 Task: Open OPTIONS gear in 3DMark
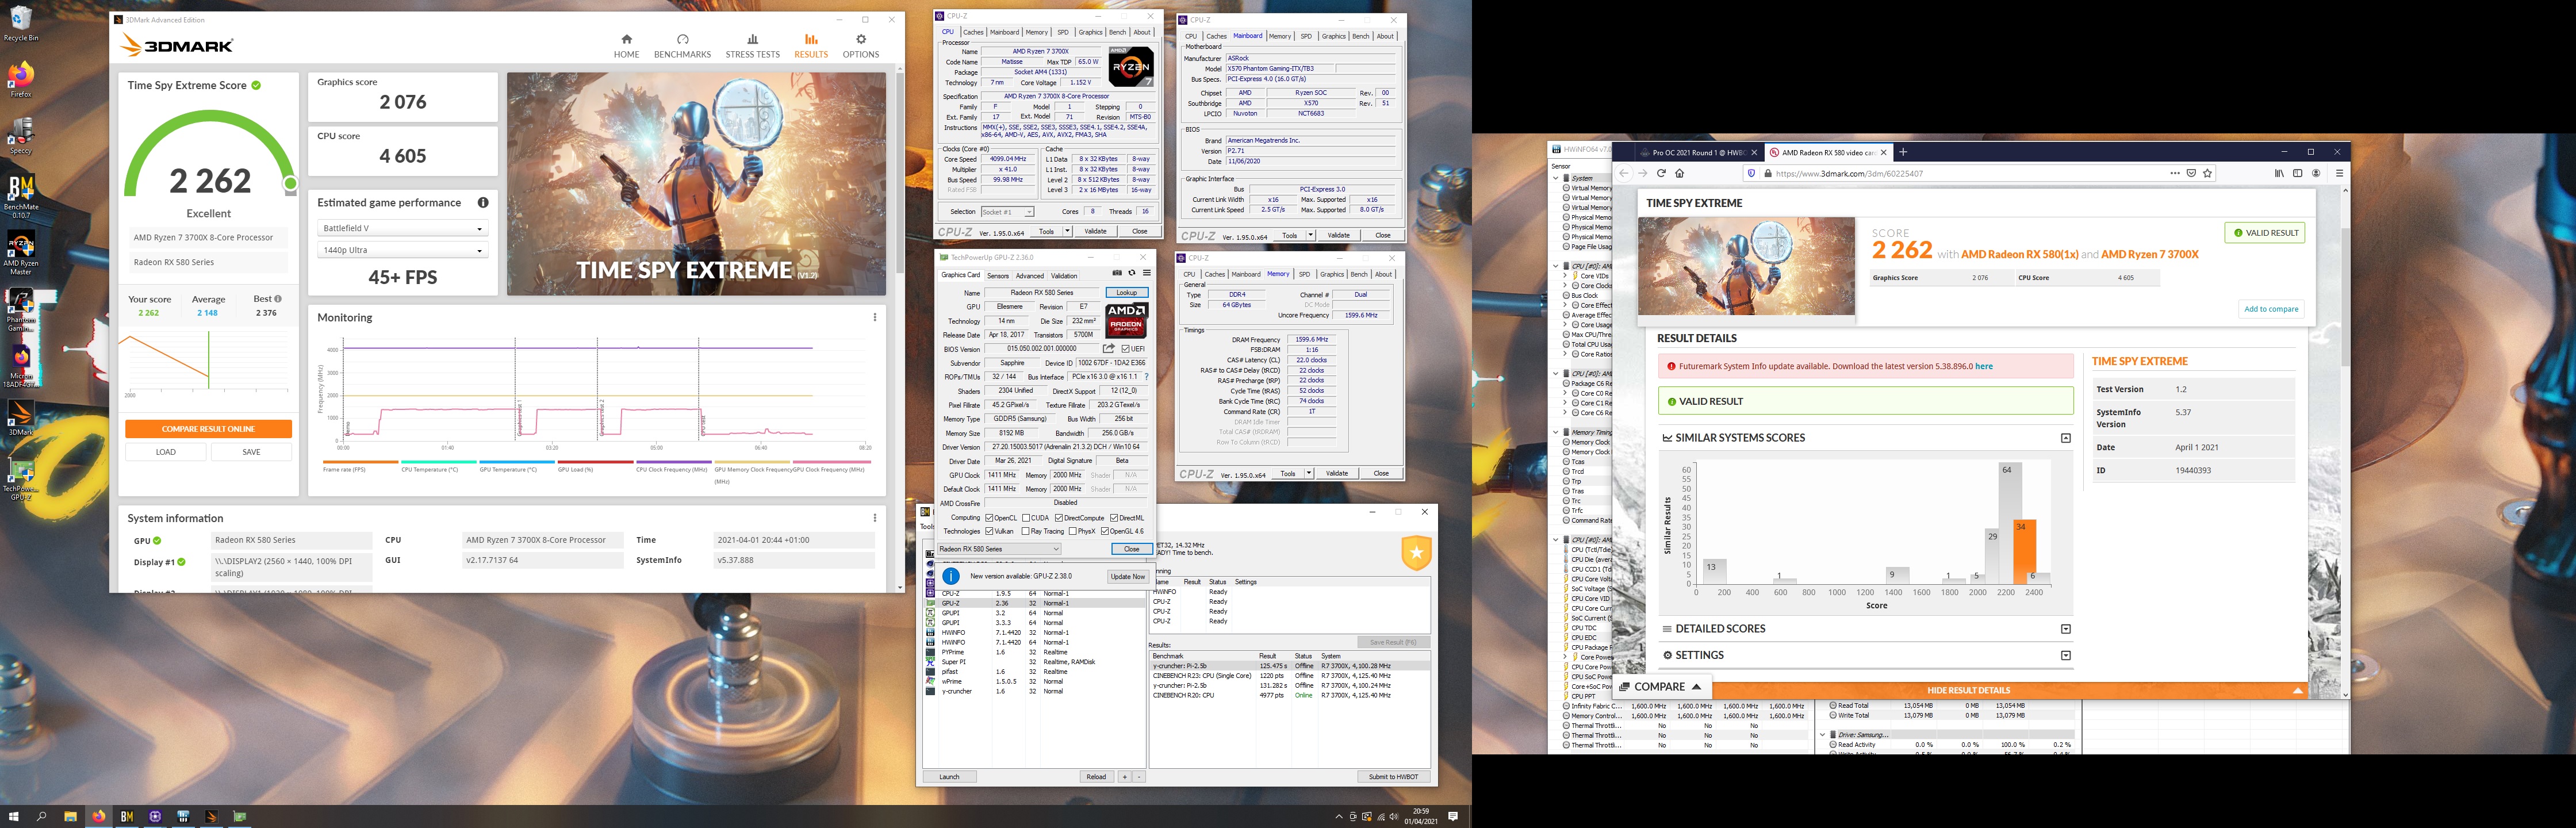(x=860, y=46)
